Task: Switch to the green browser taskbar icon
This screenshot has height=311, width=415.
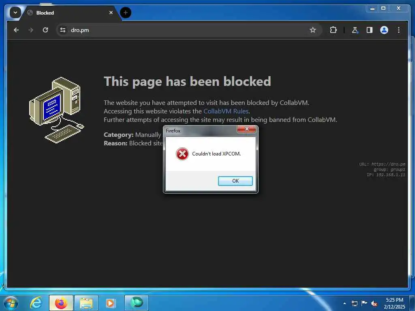Action: click(137, 303)
